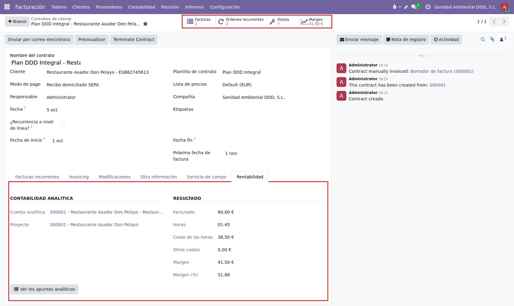Go to previous record arrow

494,21
